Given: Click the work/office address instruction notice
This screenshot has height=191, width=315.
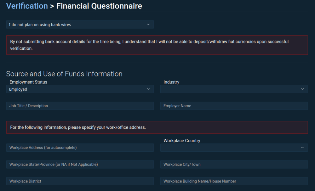Looking at the screenshot, I should pos(157,127).
